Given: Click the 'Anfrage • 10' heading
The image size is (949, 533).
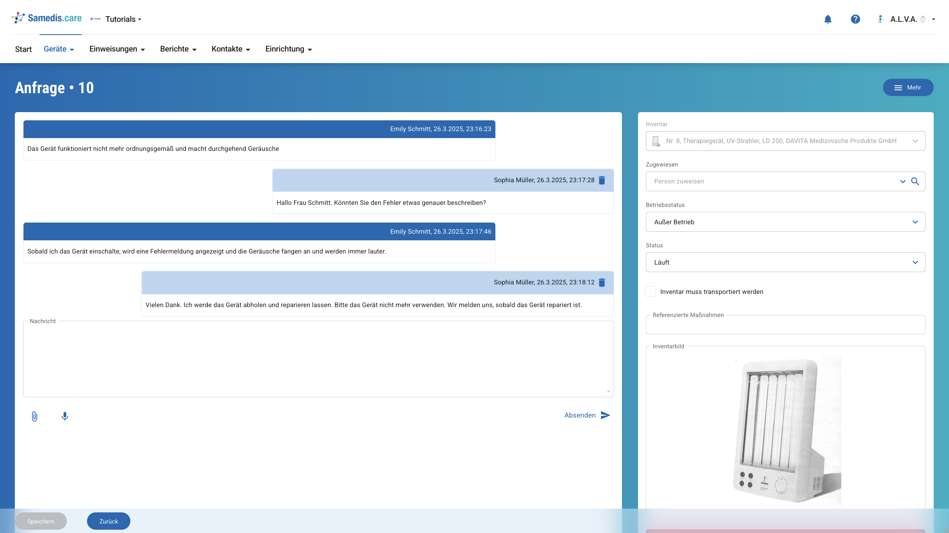Looking at the screenshot, I should point(54,88).
